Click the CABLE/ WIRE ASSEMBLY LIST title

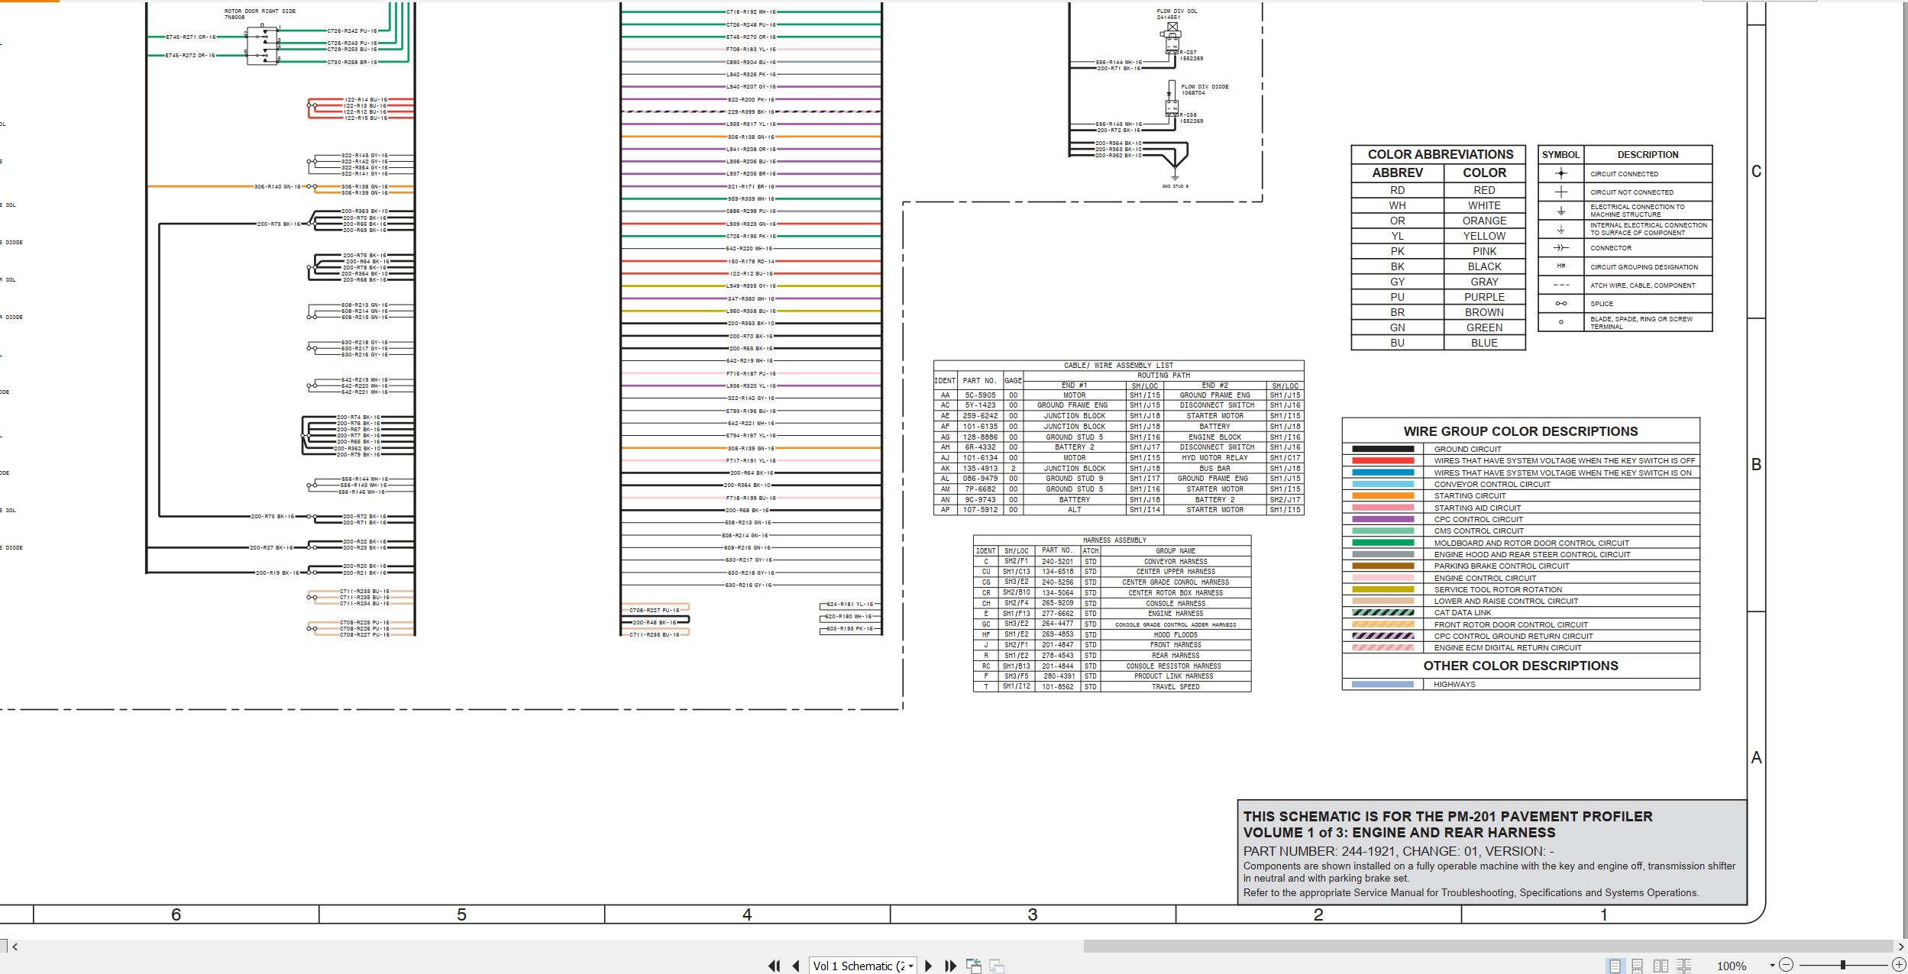[x=1118, y=366]
